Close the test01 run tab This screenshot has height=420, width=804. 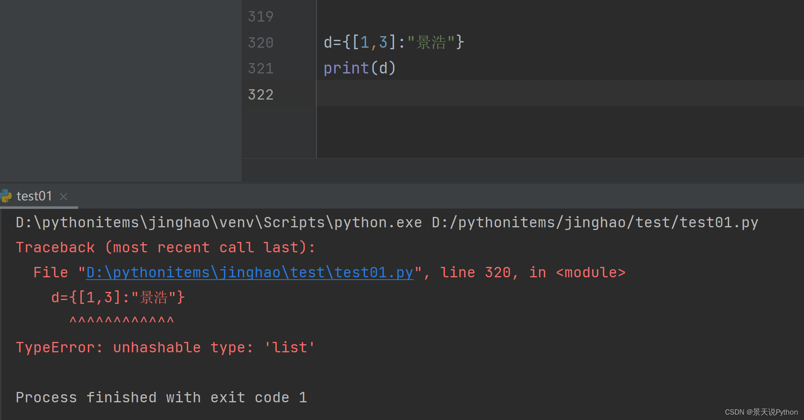click(x=64, y=197)
